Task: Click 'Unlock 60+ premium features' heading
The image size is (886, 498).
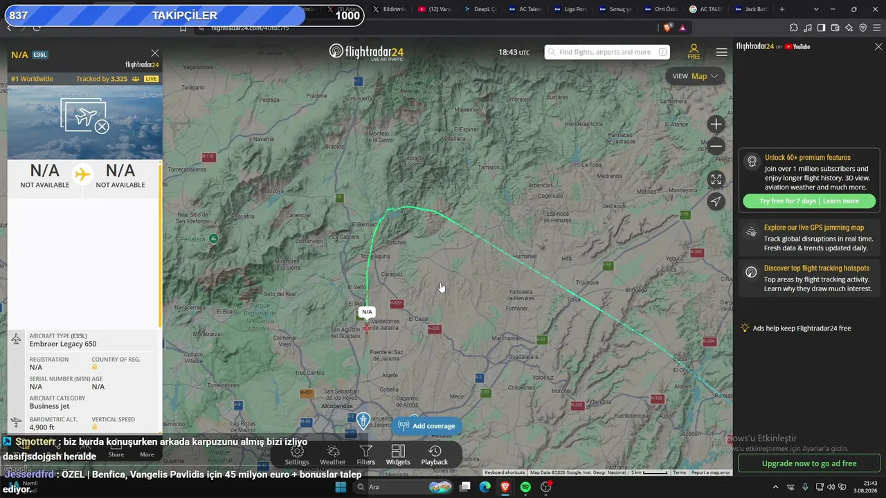Action: [808, 158]
